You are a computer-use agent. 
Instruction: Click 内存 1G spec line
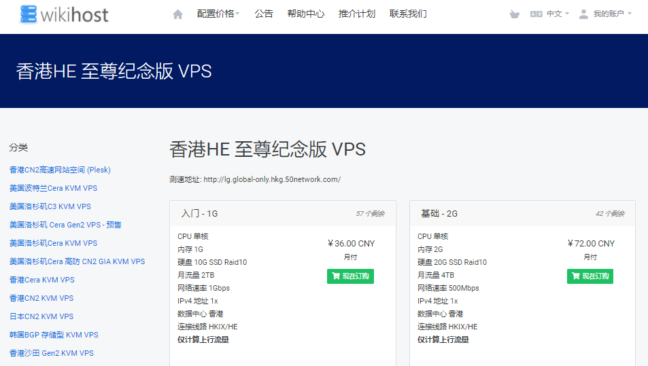(x=190, y=250)
